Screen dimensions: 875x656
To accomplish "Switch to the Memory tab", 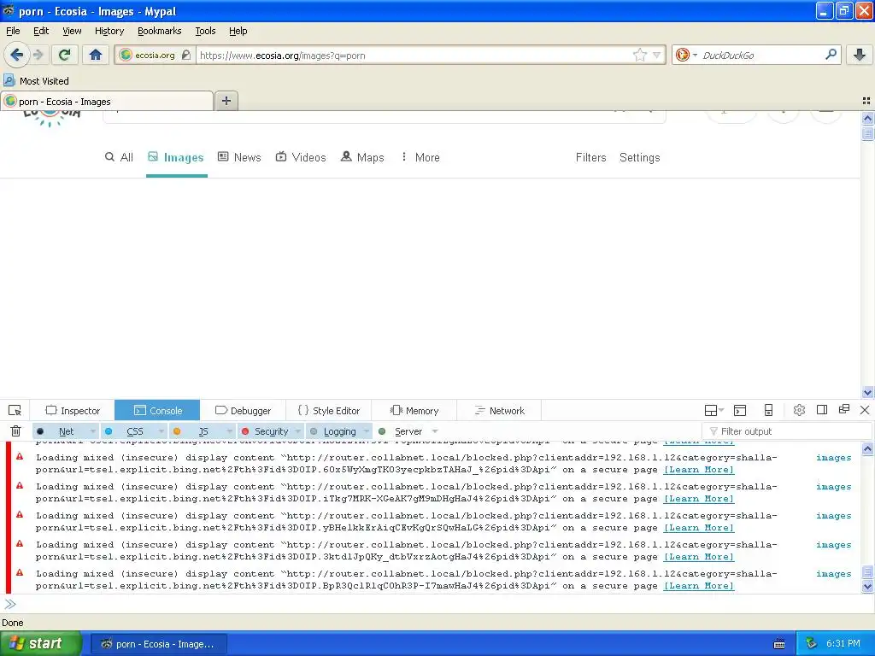I will coord(414,411).
